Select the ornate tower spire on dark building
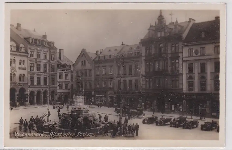Image resolution: width=232 pixels, height=150 pixels. point(161,18)
